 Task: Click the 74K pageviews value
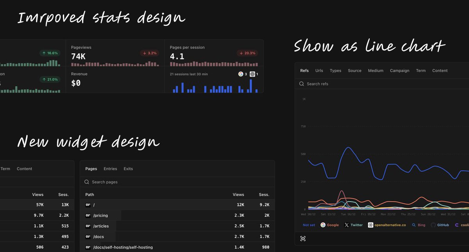[78, 57]
